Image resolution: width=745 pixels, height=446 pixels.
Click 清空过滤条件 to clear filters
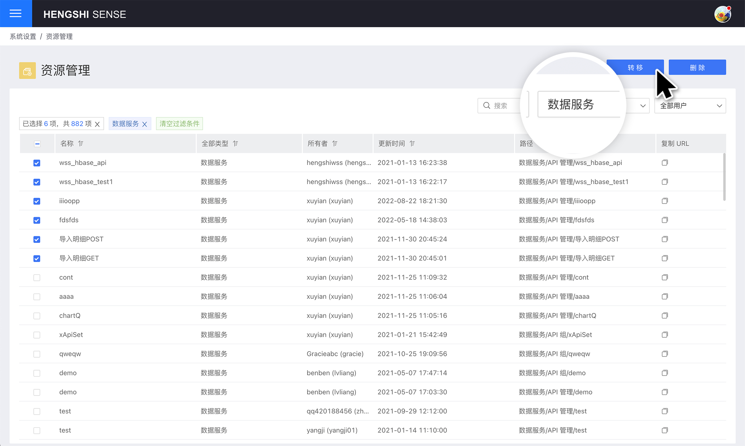[179, 124]
